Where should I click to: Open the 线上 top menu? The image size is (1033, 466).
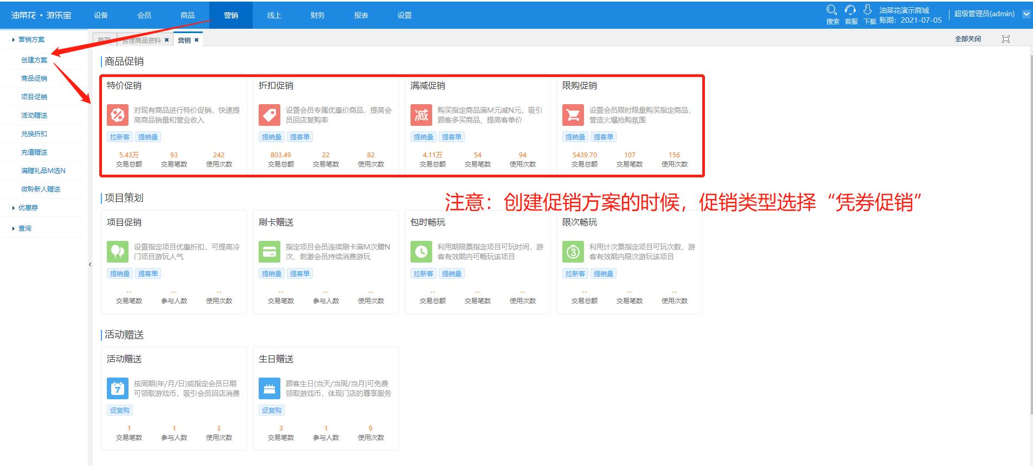[x=274, y=15]
